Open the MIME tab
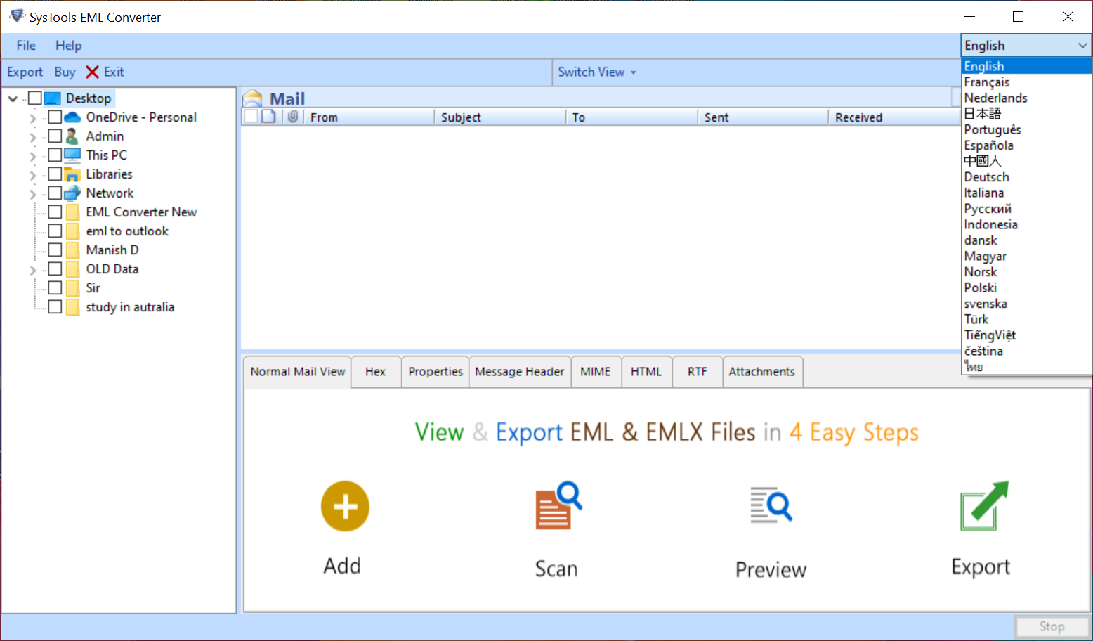Image resolution: width=1093 pixels, height=641 pixels. [x=596, y=372]
